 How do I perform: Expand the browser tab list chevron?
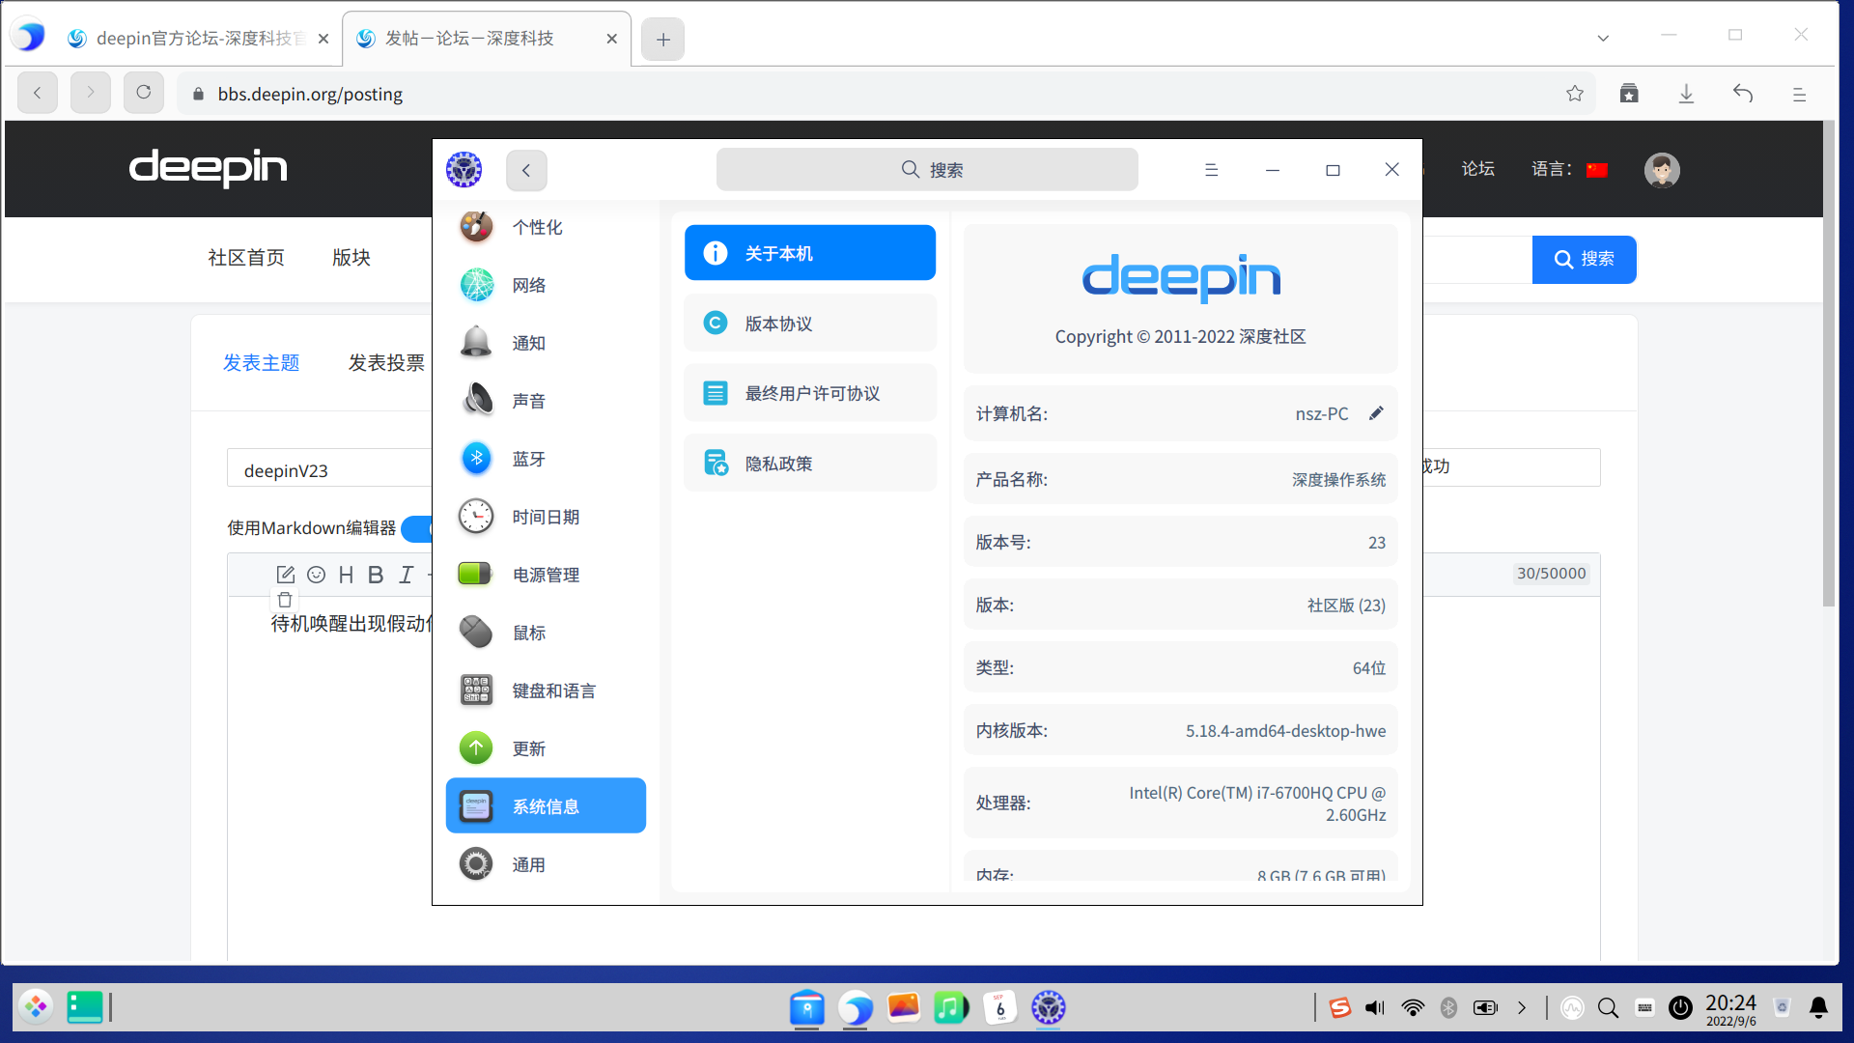click(1603, 39)
